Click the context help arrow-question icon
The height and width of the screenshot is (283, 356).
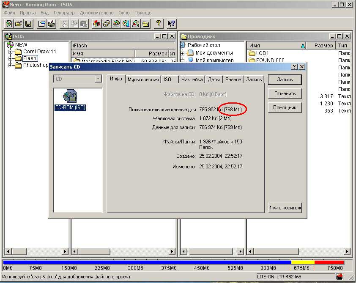(x=171, y=24)
